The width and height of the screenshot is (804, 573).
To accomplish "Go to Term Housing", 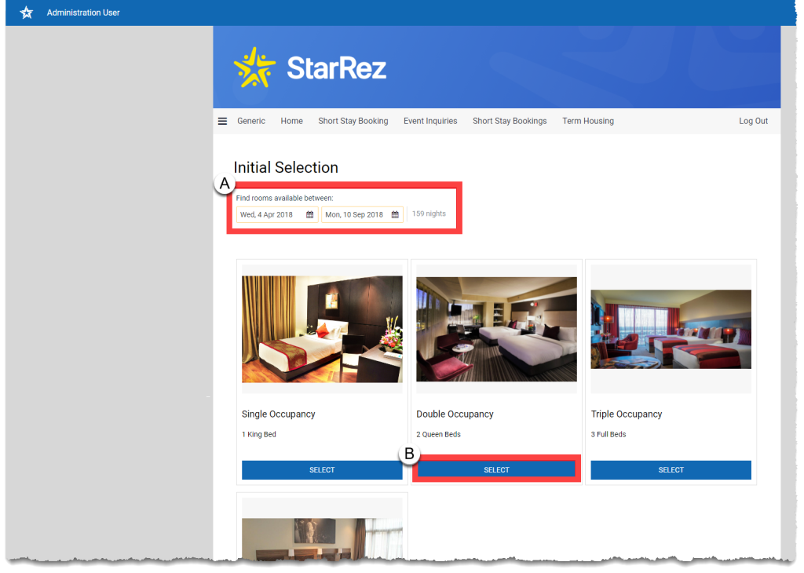I will coord(588,121).
